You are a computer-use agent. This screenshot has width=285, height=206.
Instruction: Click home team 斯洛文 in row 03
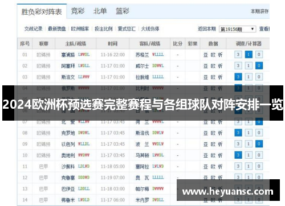[68, 77]
